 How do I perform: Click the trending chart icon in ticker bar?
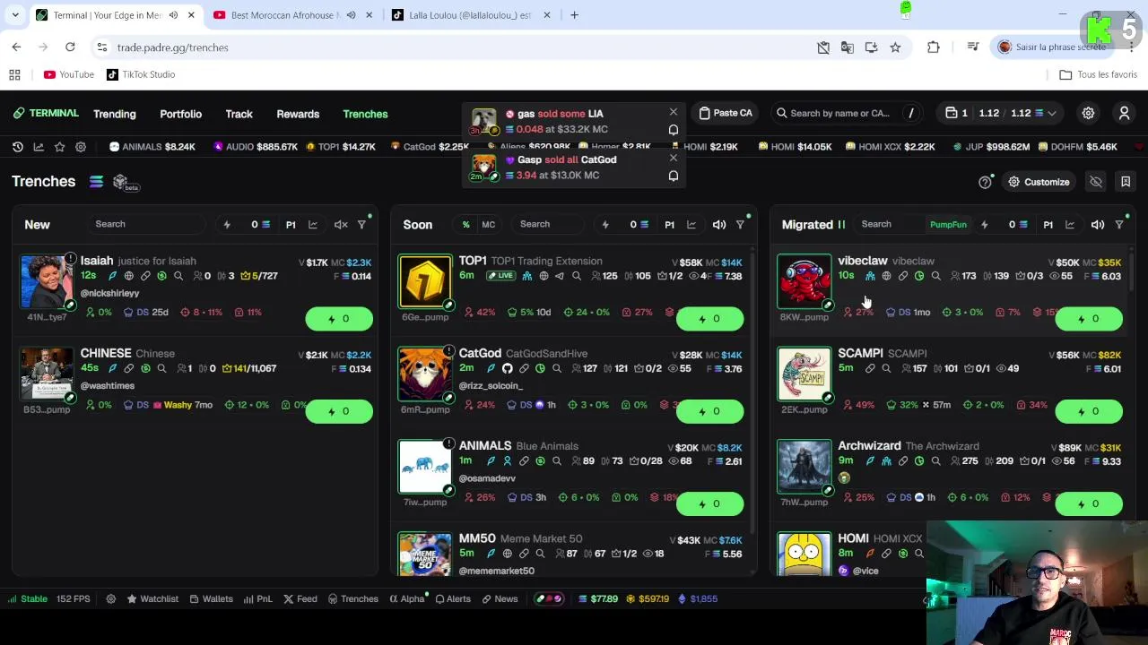(39, 147)
